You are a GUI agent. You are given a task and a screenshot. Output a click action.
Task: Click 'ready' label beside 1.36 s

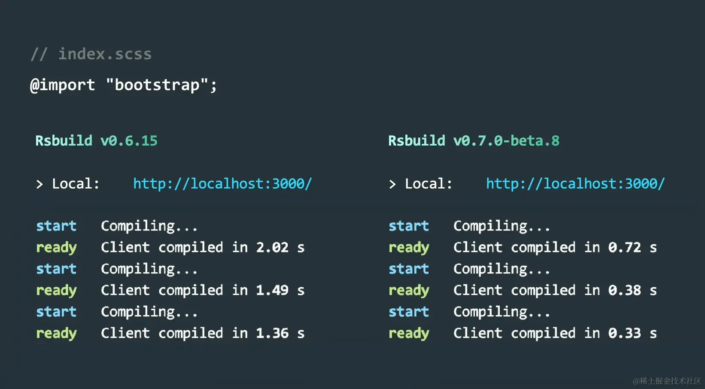pyautogui.click(x=56, y=334)
